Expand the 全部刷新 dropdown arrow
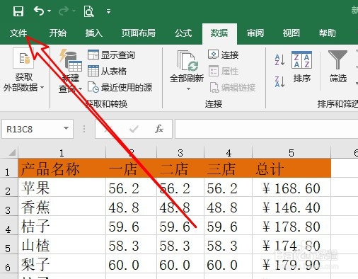The width and height of the screenshot is (358, 279). [x=188, y=89]
